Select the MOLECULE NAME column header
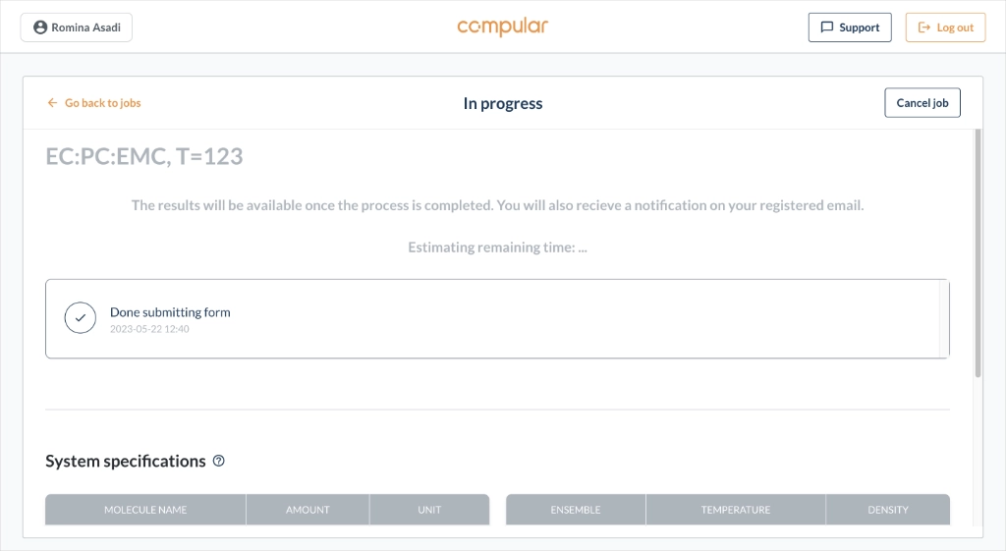 pos(145,510)
